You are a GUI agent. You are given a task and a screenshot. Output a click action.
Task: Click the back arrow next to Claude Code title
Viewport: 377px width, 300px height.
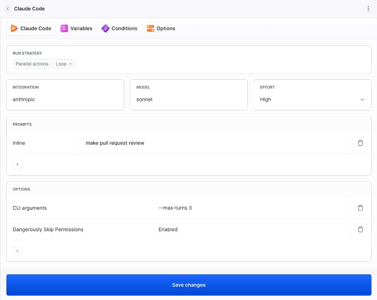point(8,9)
